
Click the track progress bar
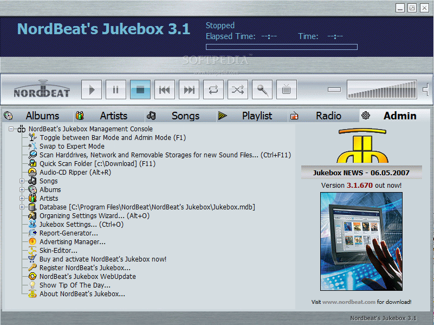click(x=282, y=47)
